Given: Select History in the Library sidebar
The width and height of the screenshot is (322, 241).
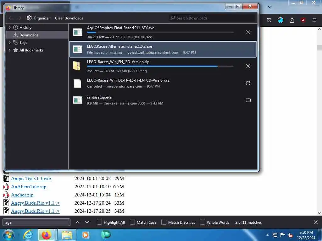Looking at the screenshot, I should click(37, 27).
